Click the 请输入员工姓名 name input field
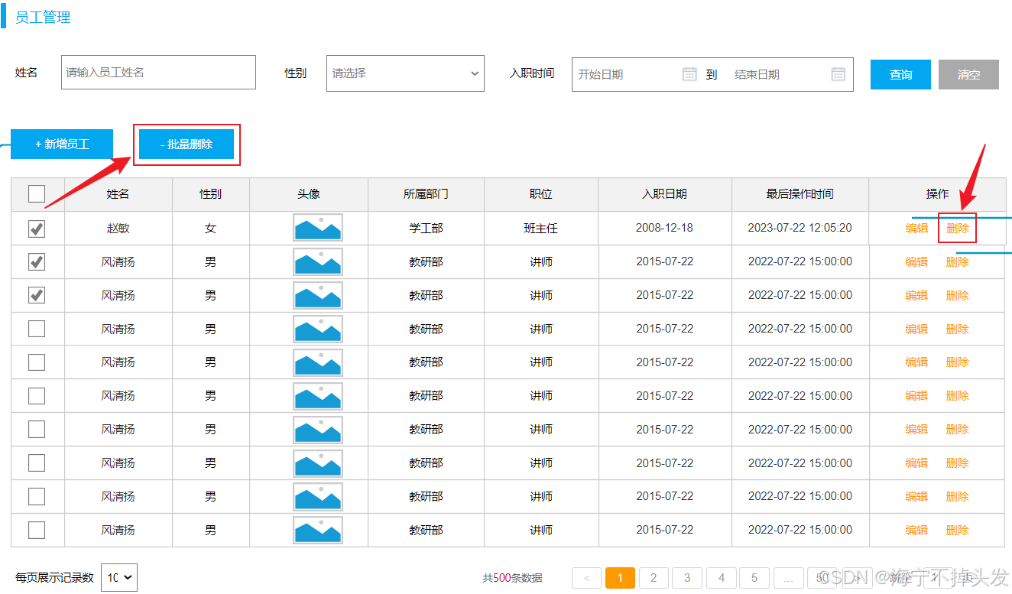This screenshot has width=1012, height=594. (x=158, y=73)
